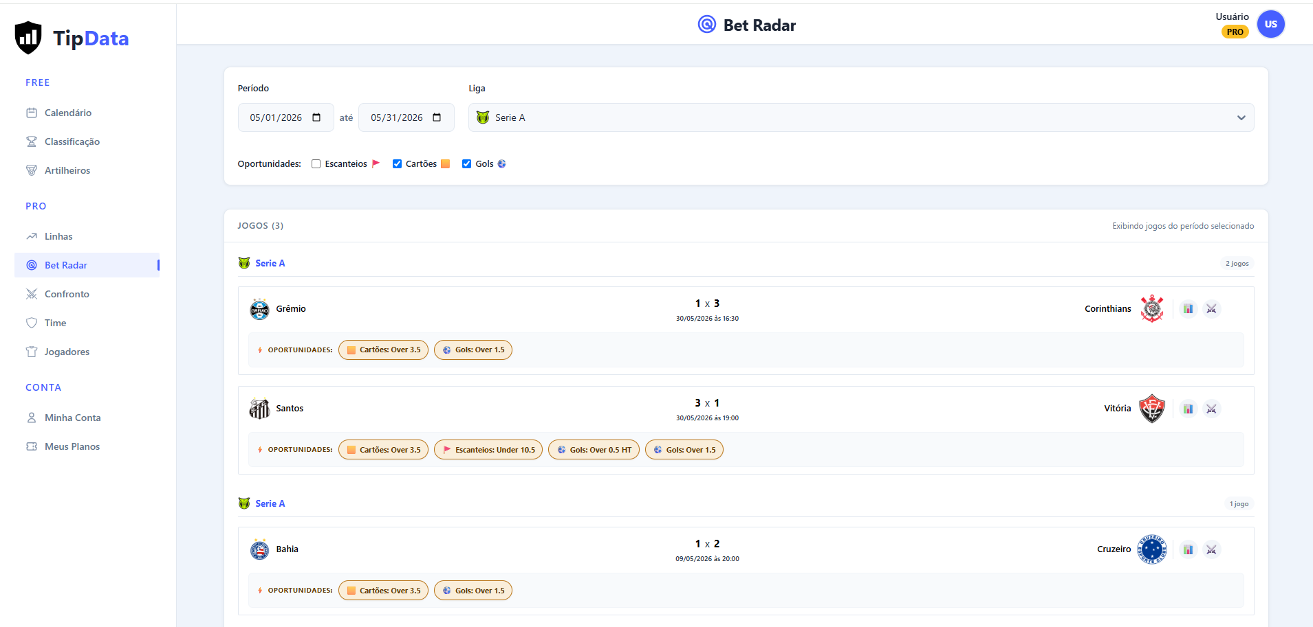Edit the end date 05/31/2026 field

pyautogui.click(x=406, y=117)
